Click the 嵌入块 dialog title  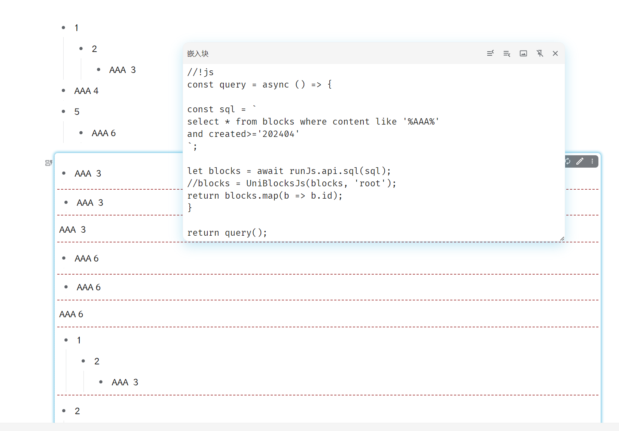coord(198,54)
